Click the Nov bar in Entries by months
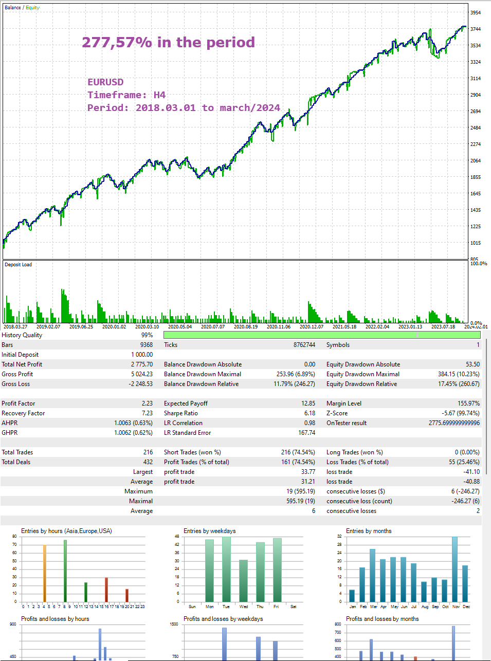The height and width of the screenshot is (661, 491). tap(454, 570)
